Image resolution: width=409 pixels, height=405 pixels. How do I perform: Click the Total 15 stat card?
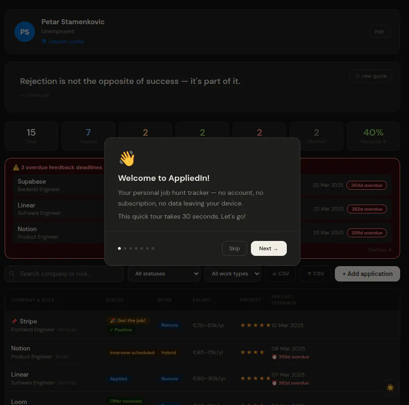click(31, 136)
